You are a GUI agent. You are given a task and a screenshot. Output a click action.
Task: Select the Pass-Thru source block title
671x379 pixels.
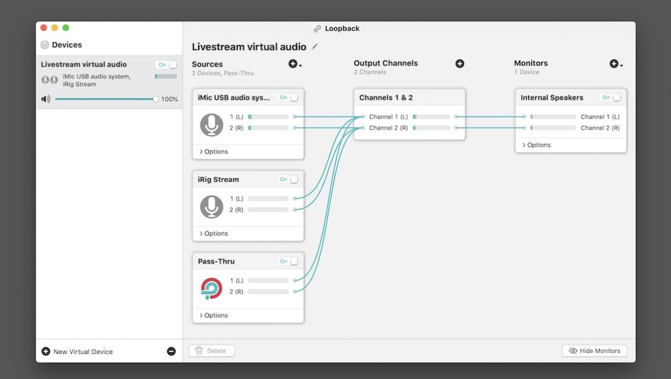pyautogui.click(x=216, y=261)
